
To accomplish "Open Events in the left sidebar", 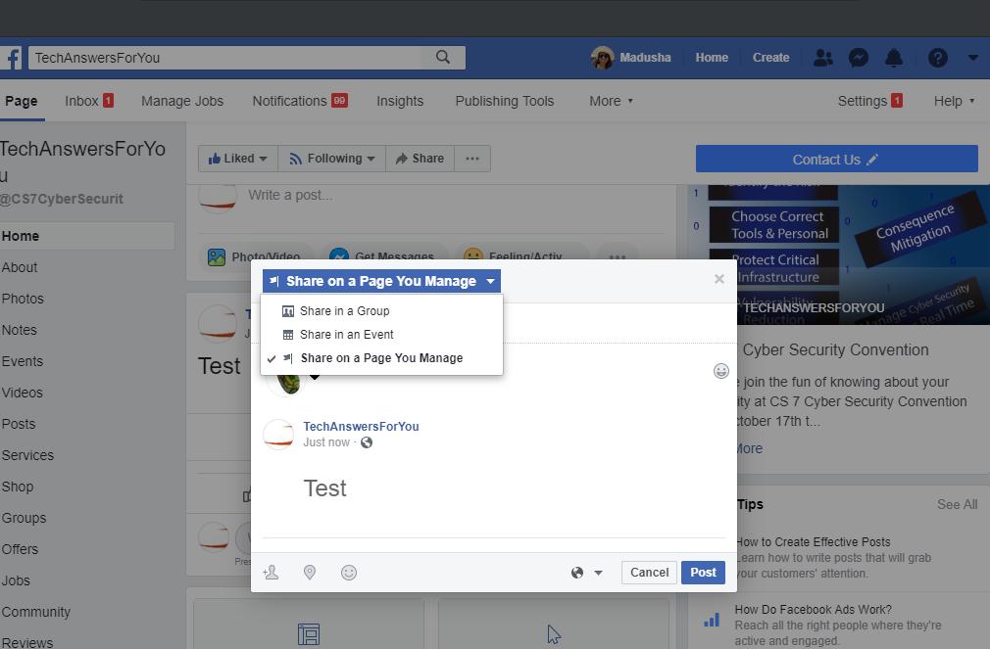I will (23, 361).
